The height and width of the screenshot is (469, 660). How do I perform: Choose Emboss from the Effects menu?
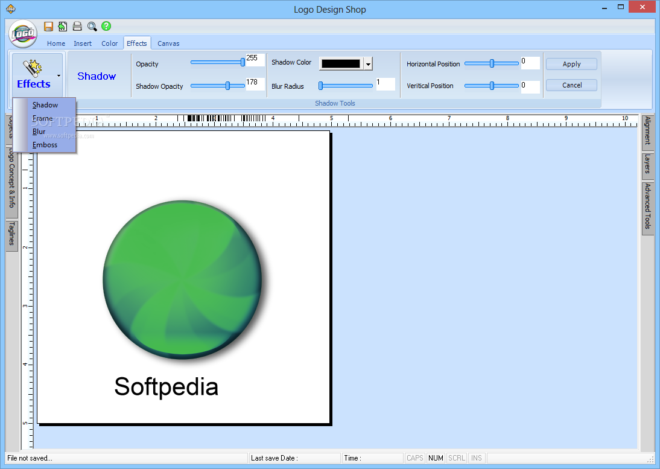coord(45,145)
